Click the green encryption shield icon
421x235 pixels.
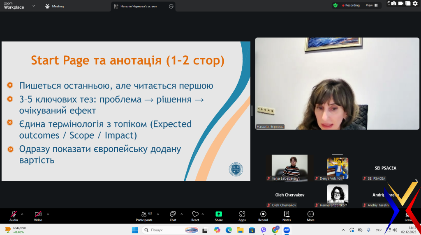pos(335,5)
